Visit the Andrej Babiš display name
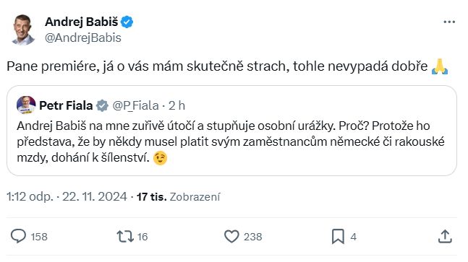The image size is (468, 262). click(82, 22)
